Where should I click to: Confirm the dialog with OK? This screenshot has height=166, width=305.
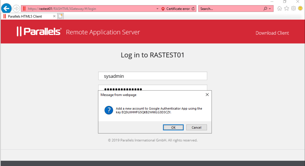[x=173, y=128]
